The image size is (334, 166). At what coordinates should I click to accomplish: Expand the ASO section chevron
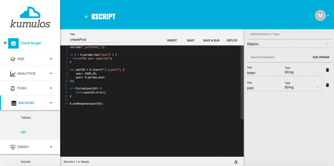click(51, 59)
